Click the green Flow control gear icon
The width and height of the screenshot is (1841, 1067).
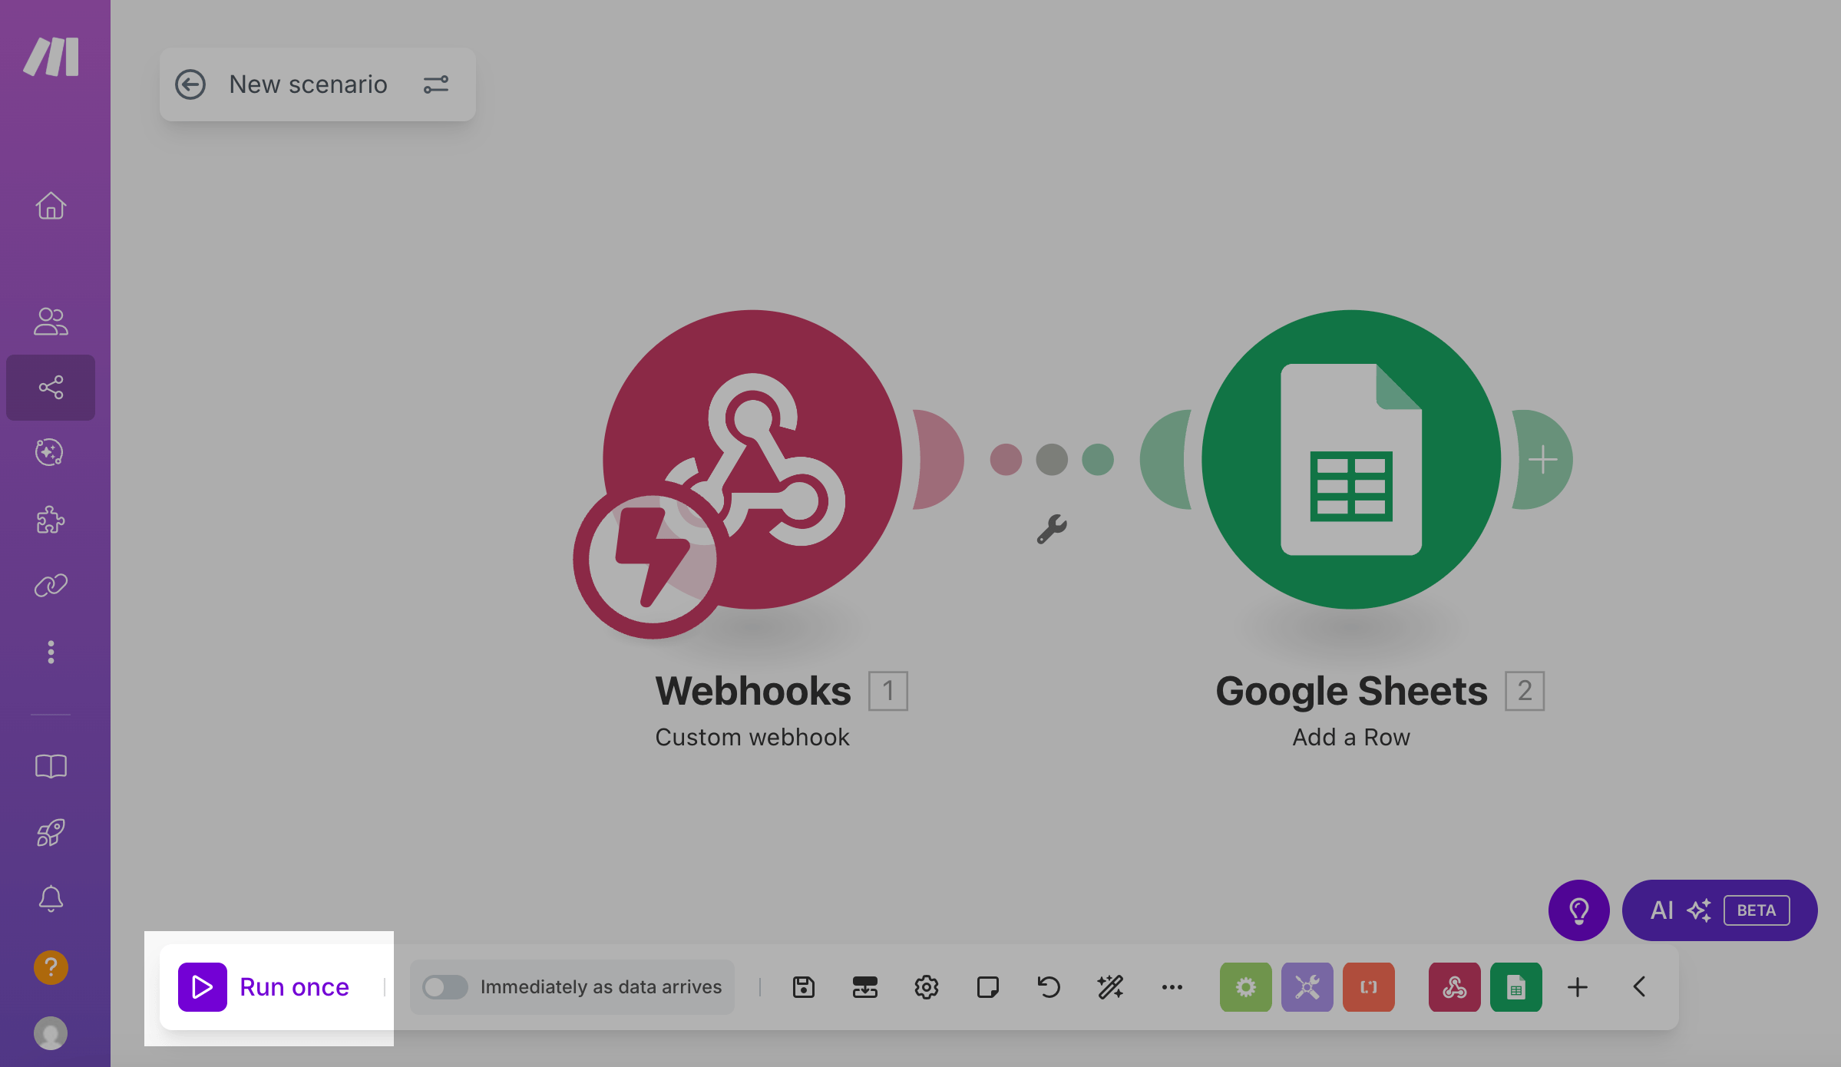[x=1245, y=986]
